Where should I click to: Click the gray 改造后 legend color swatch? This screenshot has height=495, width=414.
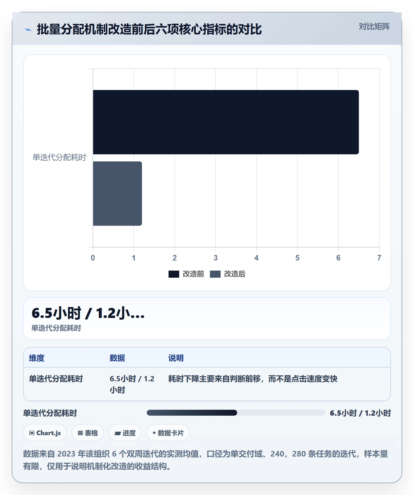(x=215, y=274)
